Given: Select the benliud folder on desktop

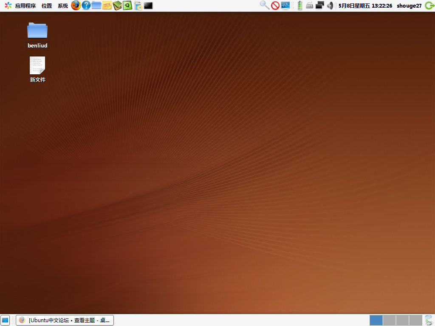Looking at the screenshot, I should click(37, 36).
